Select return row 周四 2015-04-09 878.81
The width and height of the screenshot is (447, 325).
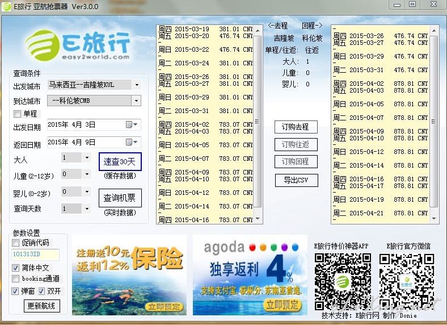click(x=381, y=131)
